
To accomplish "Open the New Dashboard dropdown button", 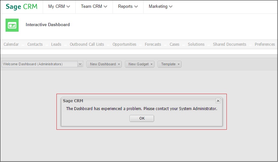I will tap(104, 64).
